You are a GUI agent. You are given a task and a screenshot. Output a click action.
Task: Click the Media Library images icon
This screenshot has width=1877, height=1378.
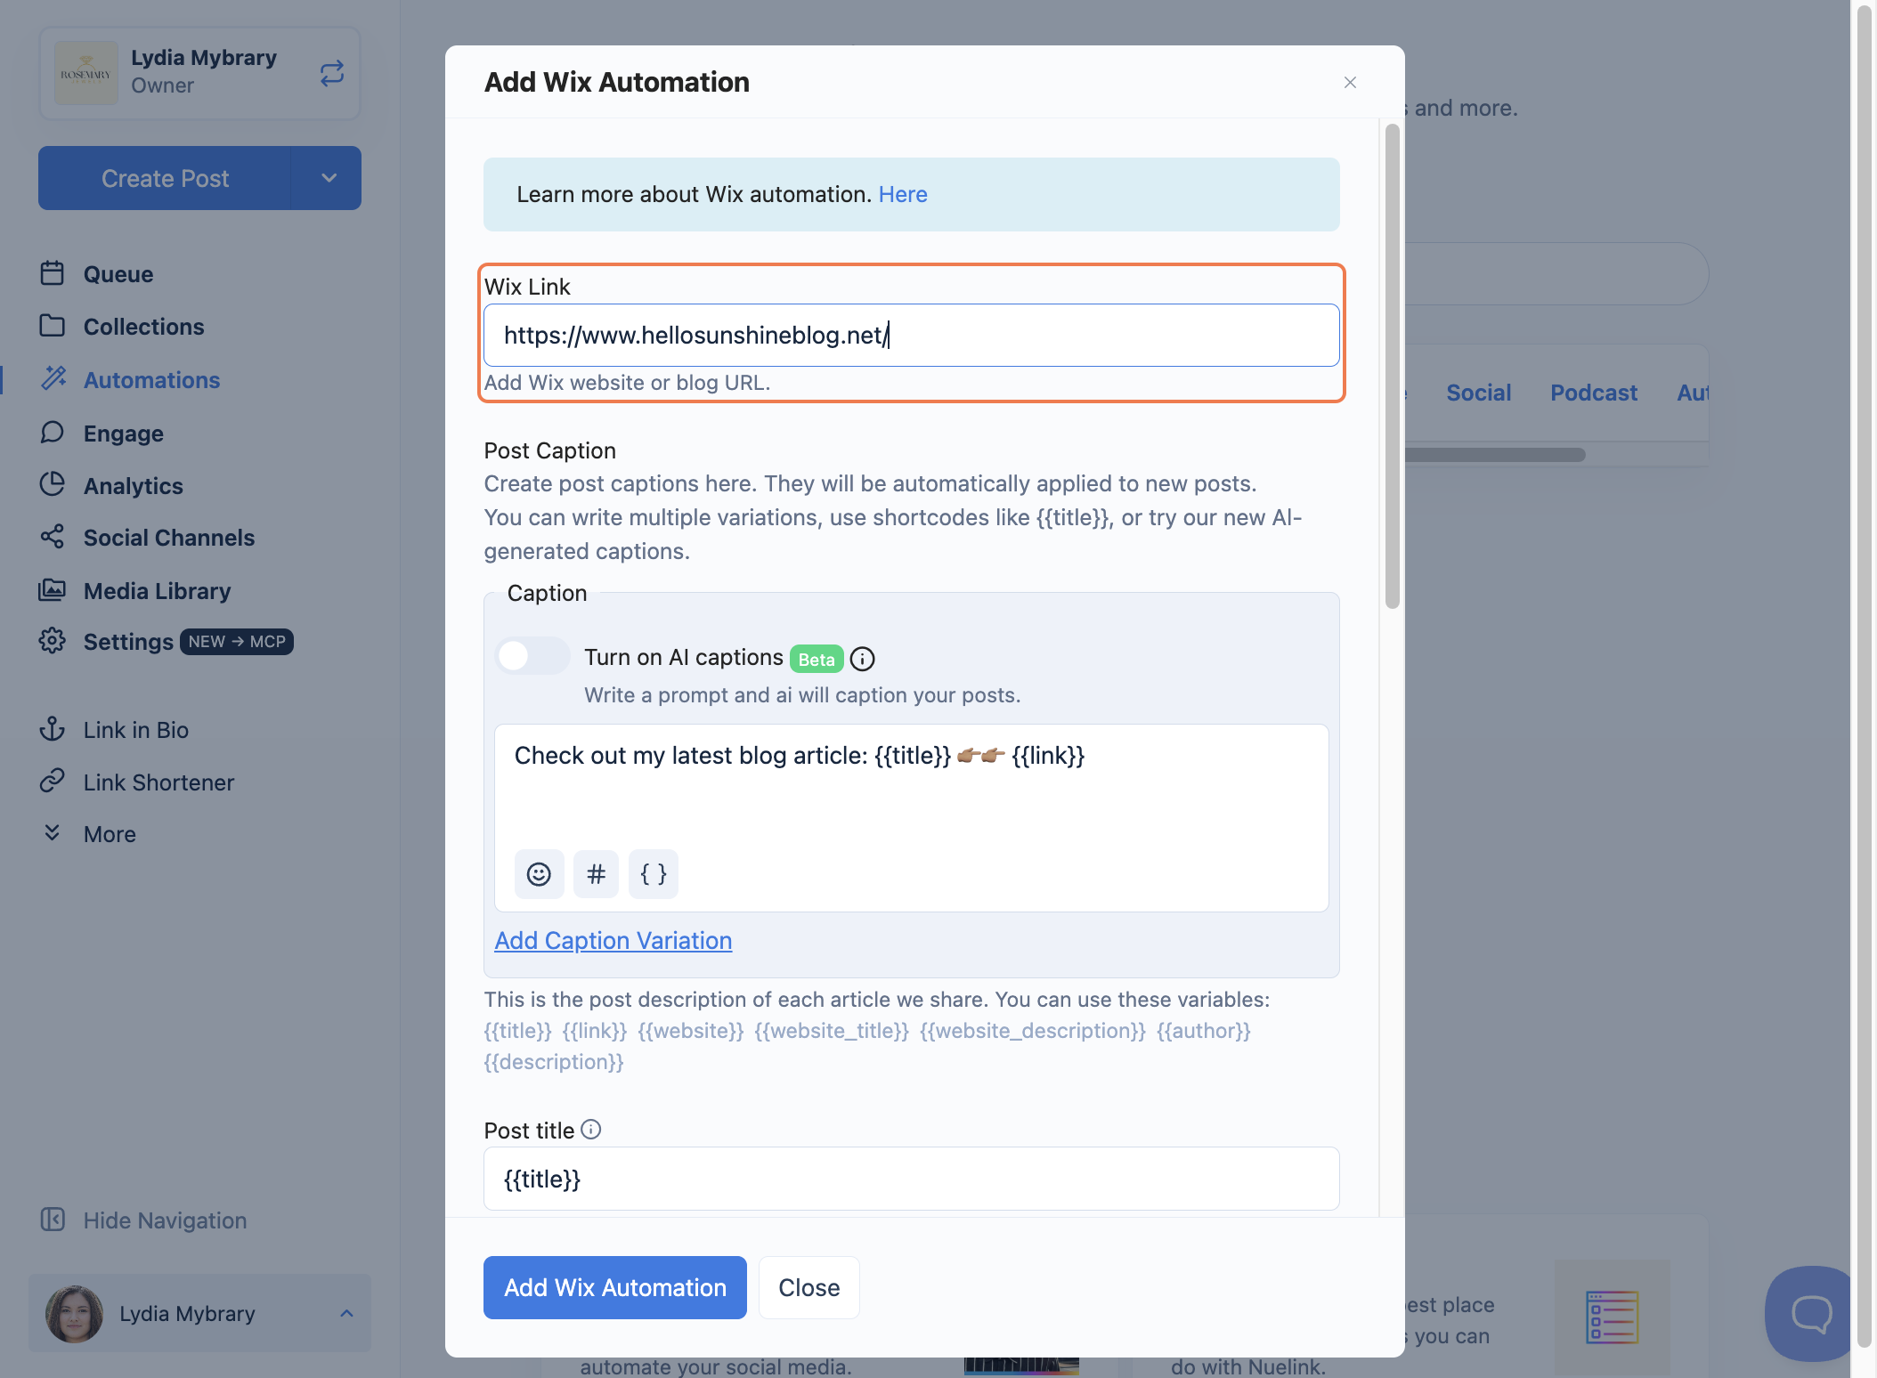coord(53,589)
